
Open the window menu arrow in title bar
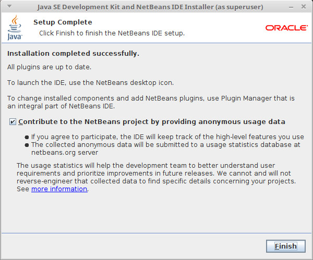tap(9, 6)
